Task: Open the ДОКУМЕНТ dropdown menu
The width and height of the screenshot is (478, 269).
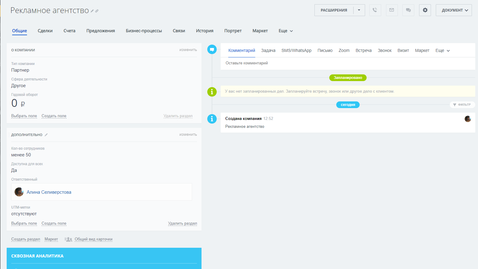Action: pos(454,10)
